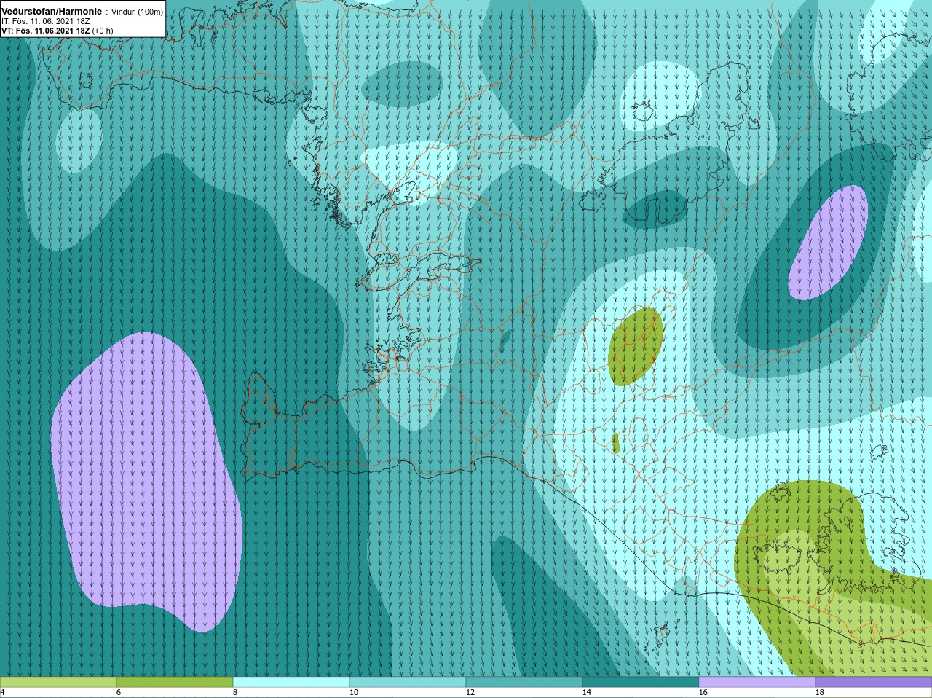This screenshot has width=932, height=698.
Task: Click the legend value '6'
Action: (119, 692)
